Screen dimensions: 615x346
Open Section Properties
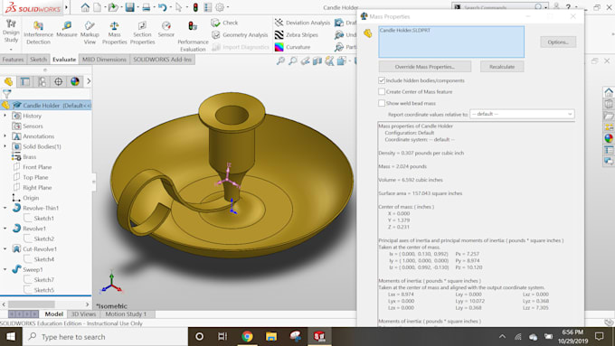coord(142,33)
